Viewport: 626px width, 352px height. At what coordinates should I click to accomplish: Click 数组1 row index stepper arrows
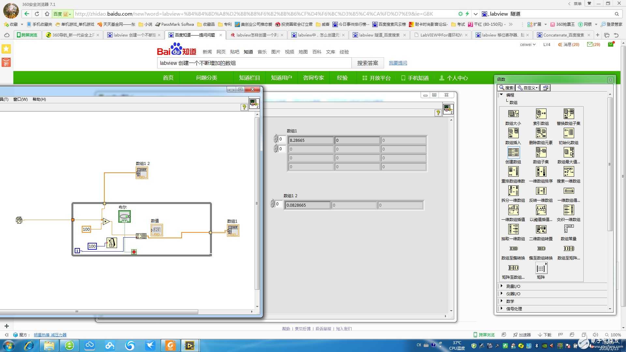click(276, 139)
